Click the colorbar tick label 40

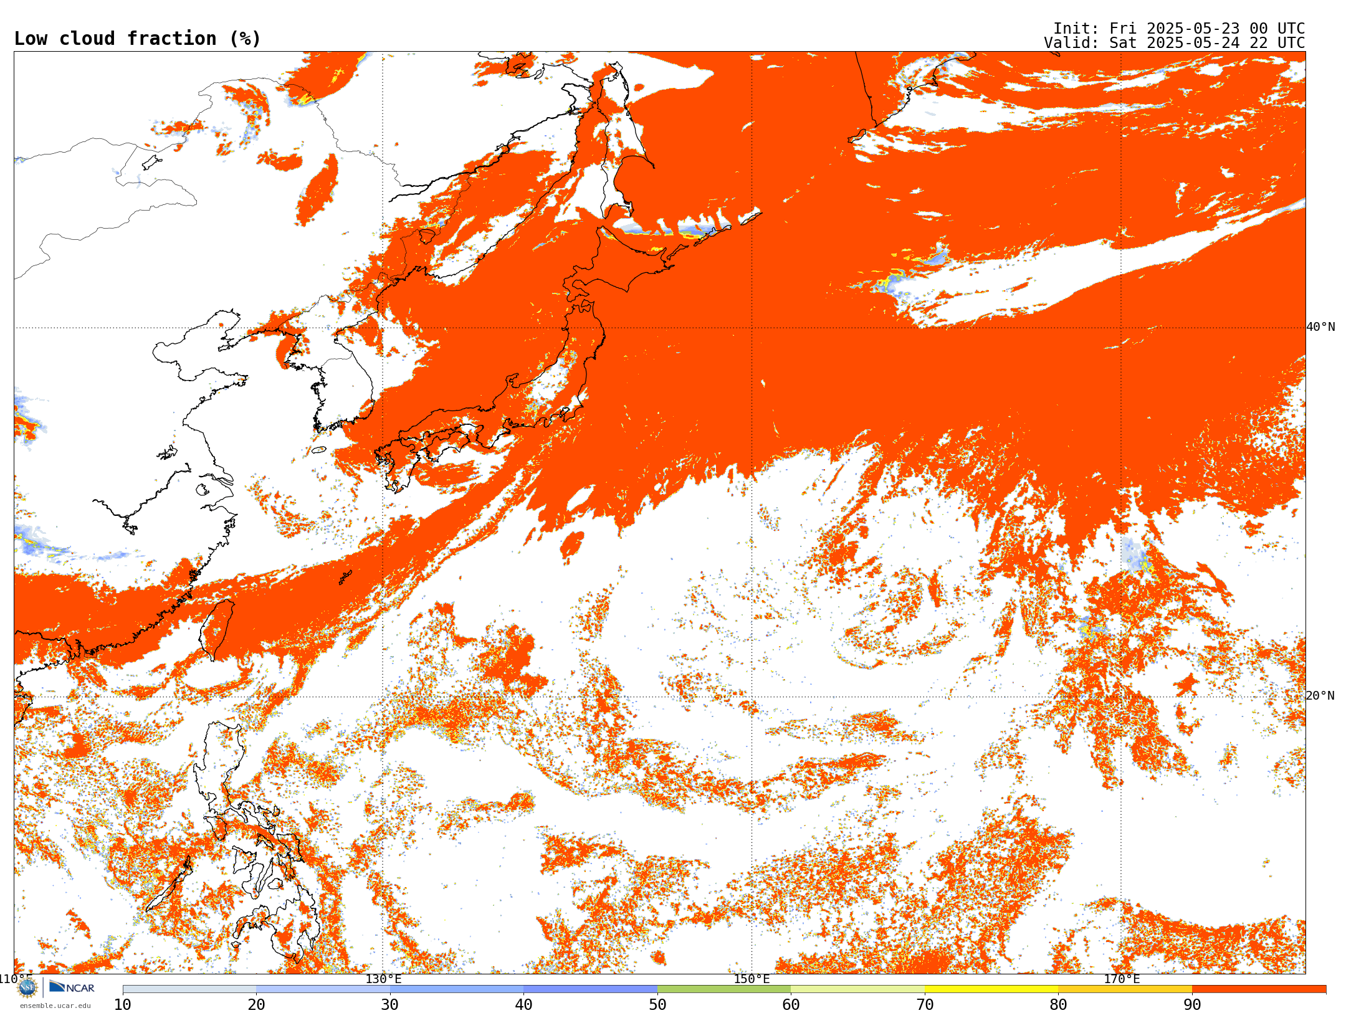[523, 1005]
